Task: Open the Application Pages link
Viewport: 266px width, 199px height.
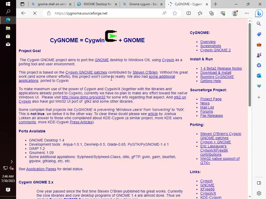Action: coord(41,169)
